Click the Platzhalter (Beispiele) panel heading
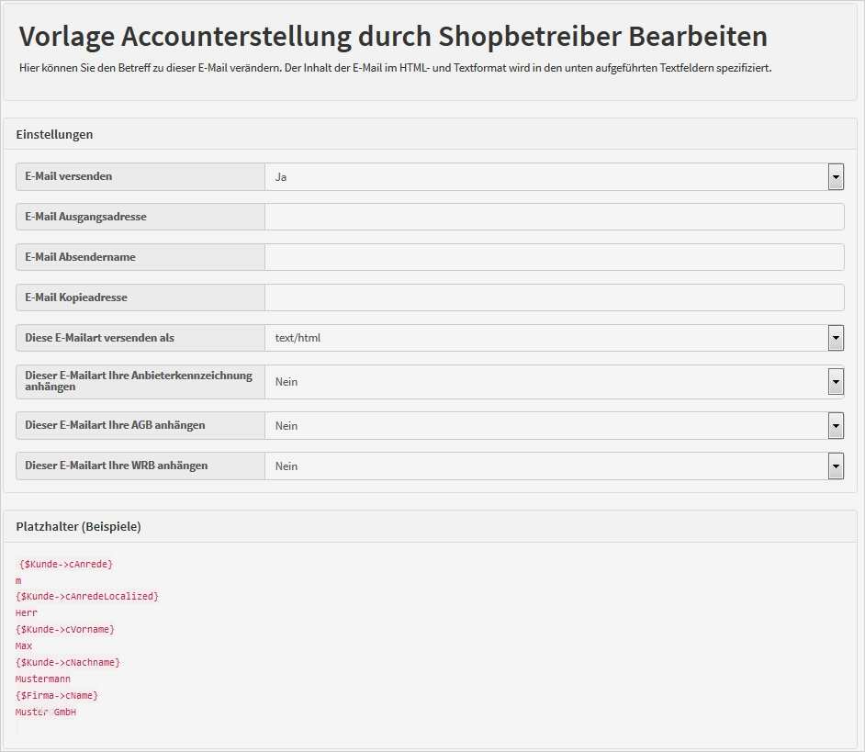865x752 pixels. [78, 526]
